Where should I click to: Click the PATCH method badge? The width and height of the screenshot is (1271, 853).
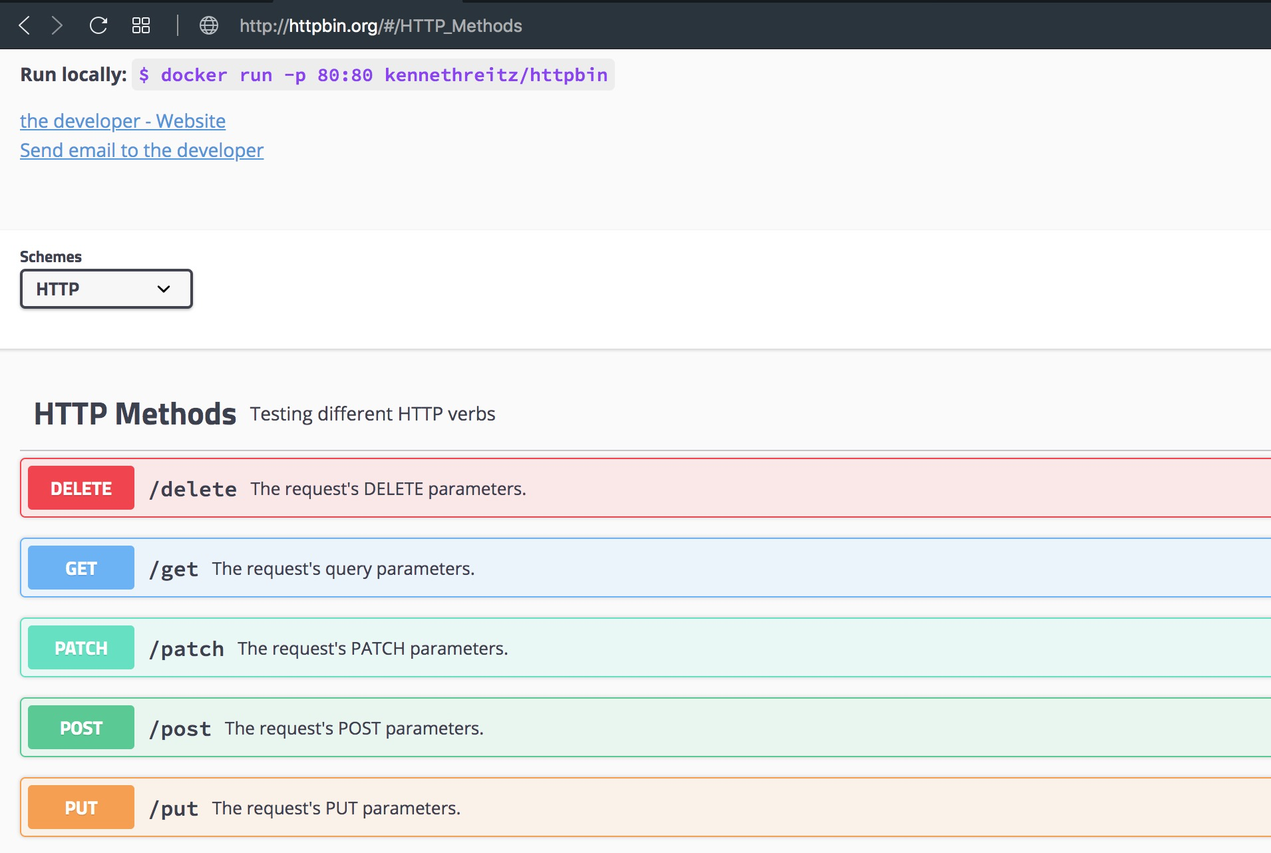tap(81, 647)
